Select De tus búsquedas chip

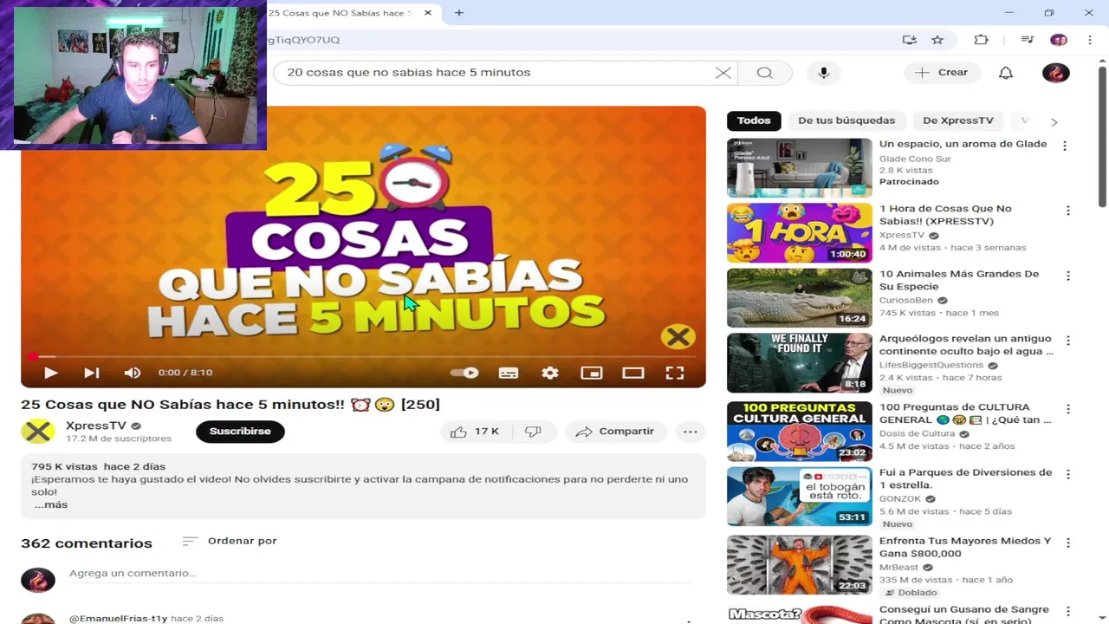pyautogui.click(x=846, y=120)
